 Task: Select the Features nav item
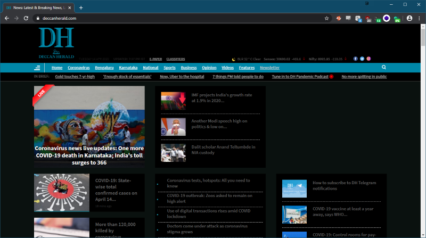click(247, 68)
